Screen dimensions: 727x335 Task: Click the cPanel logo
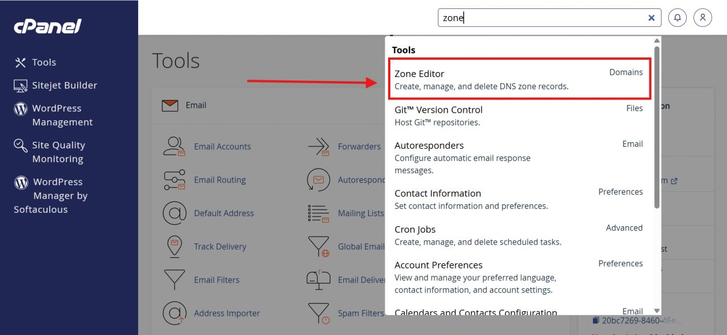48,26
